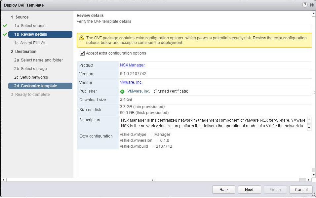Viewport: 316px width, 198px height.
Task: Click the main pane vertical scroll down arrow
Action: pos(314,175)
